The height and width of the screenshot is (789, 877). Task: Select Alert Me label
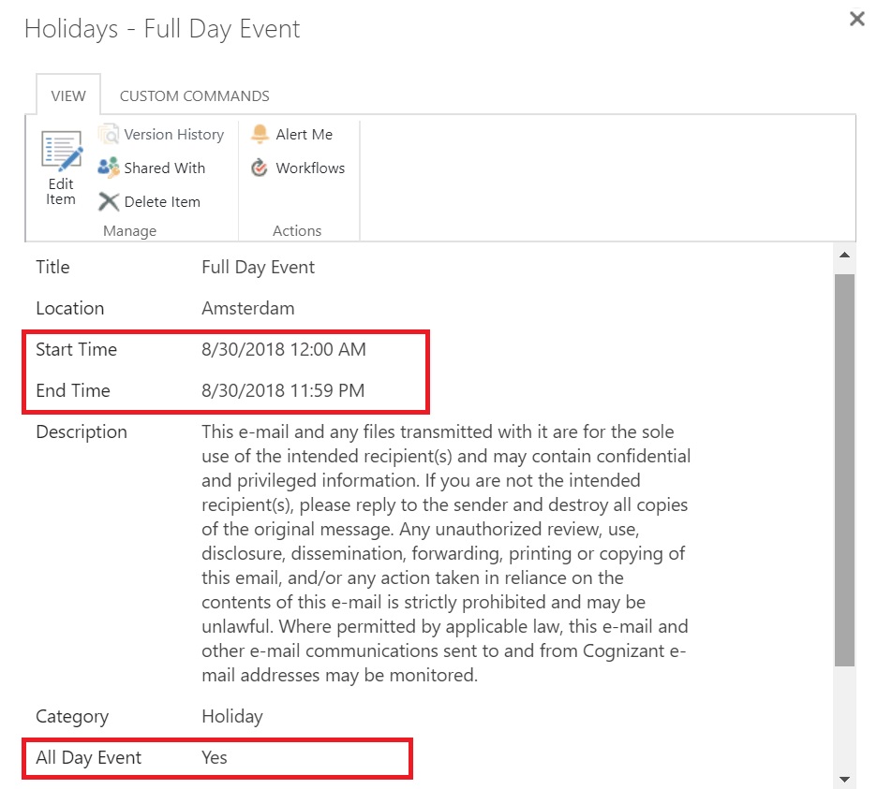[305, 135]
